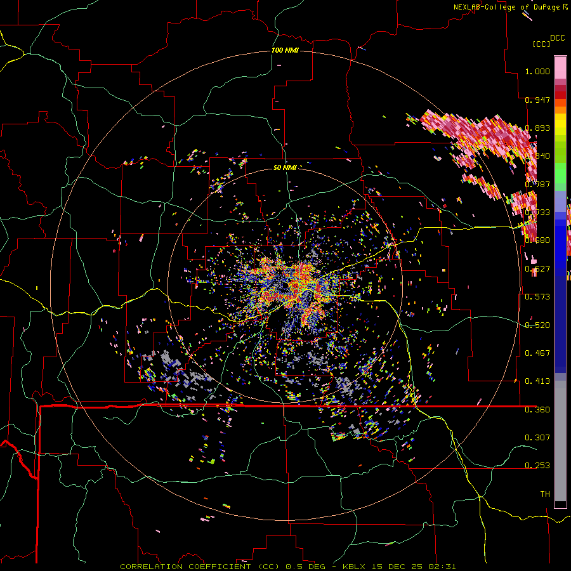Click the Correlation Coefficient KBLX caption text
The image size is (571, 571).
[x=287, y=567]
